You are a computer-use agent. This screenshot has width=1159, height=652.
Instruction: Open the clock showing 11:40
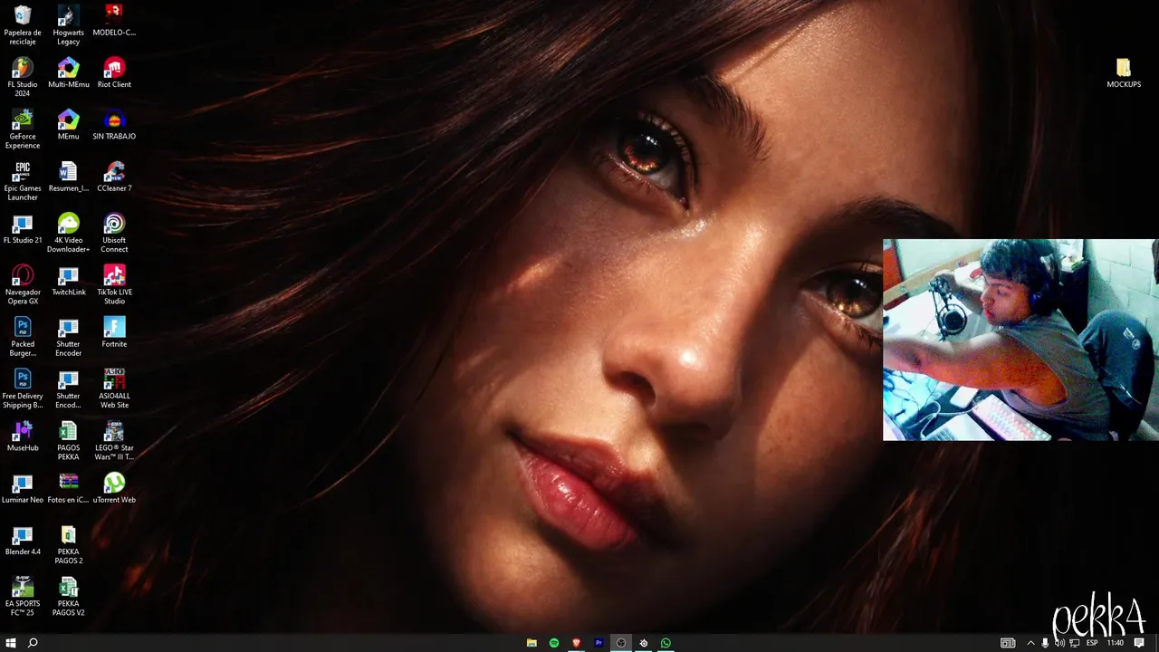[x=1116, y=643]
